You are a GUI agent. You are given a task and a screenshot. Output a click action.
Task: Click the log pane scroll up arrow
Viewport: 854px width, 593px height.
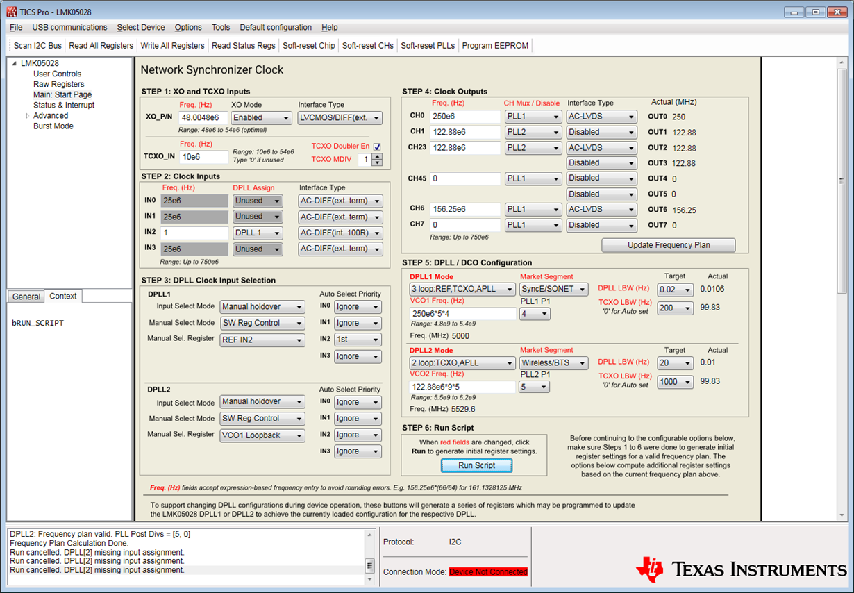click(370, 535)
